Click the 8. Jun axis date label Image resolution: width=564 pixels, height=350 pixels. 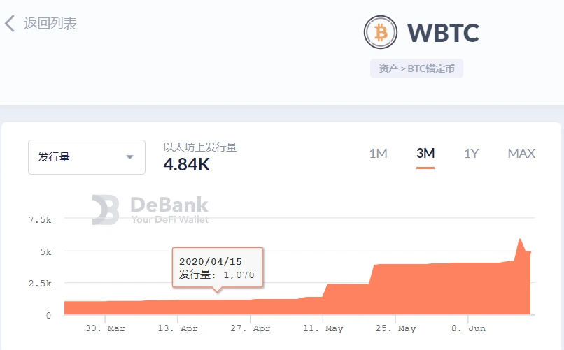click(x=468, y=328)
